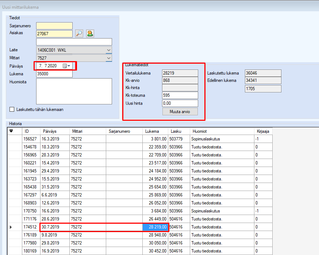Click the Kk-arvio field showing 868
This screenshot has height=255, width=319.
point(180,80)
